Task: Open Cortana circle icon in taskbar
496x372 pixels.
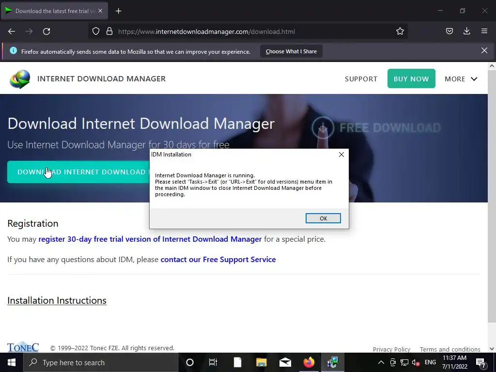Action: pyautogui.click(x=190, y=362)
